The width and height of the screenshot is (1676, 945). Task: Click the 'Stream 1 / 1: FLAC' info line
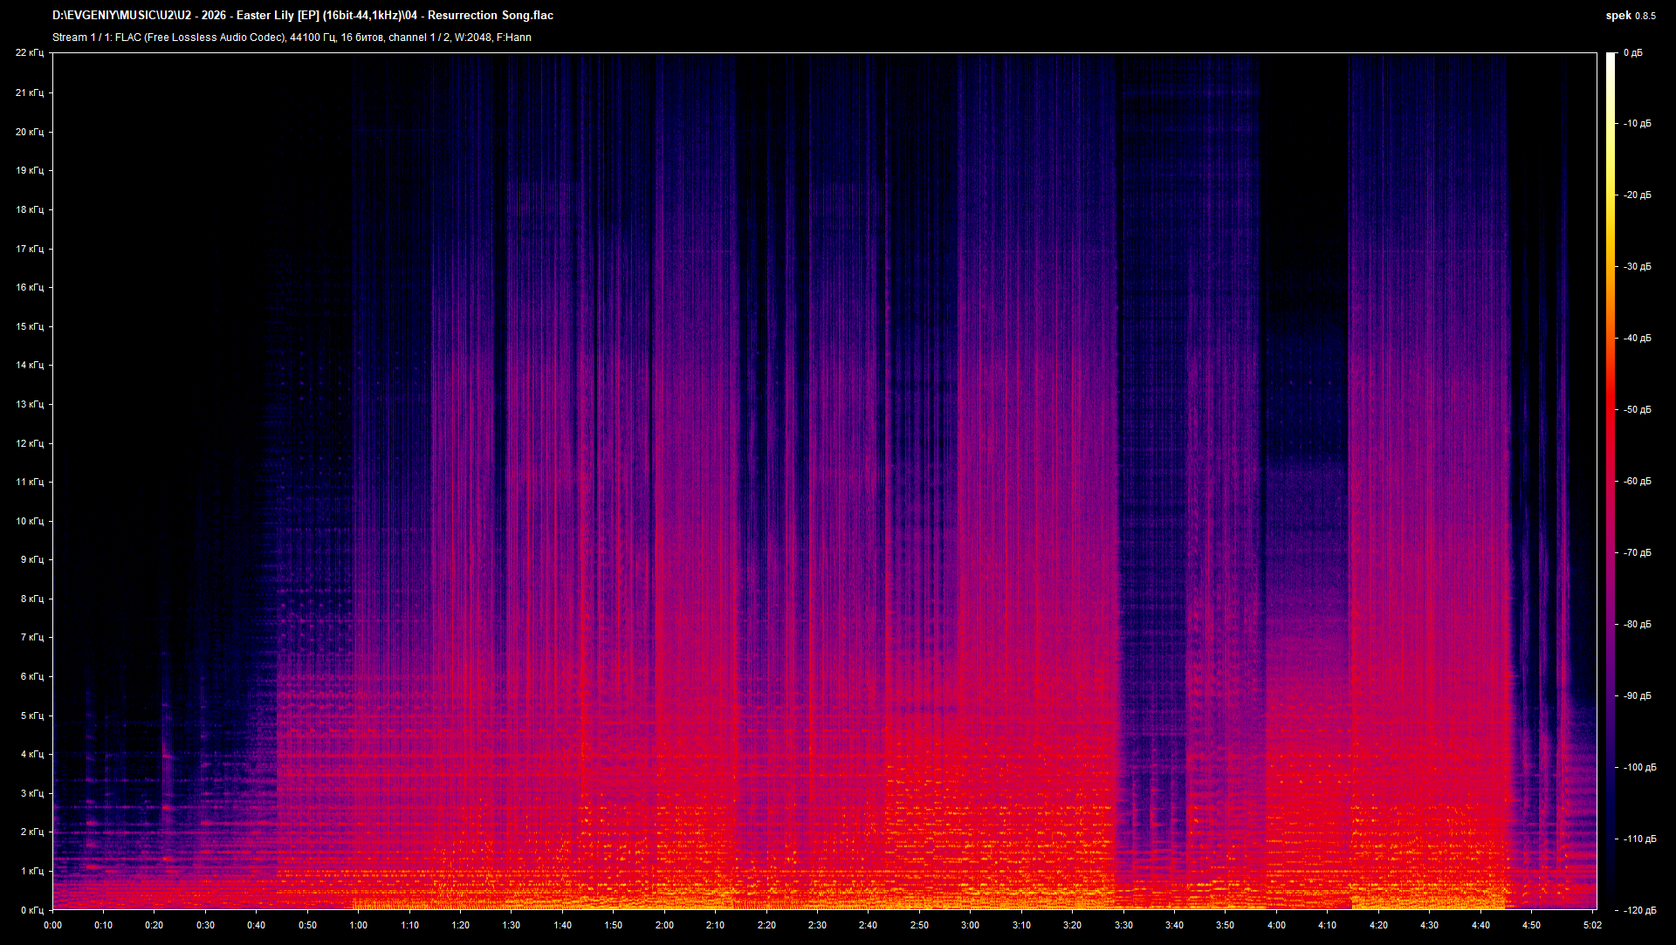coord(292,38)
